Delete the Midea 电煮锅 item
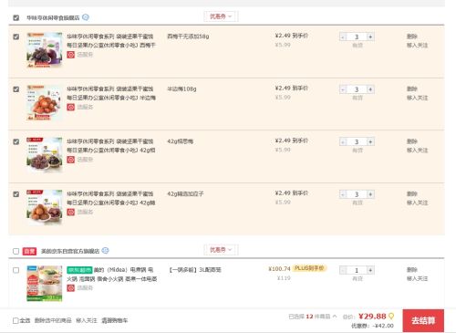The width and height of the screenshot is (456, 333). click(412, 270)
